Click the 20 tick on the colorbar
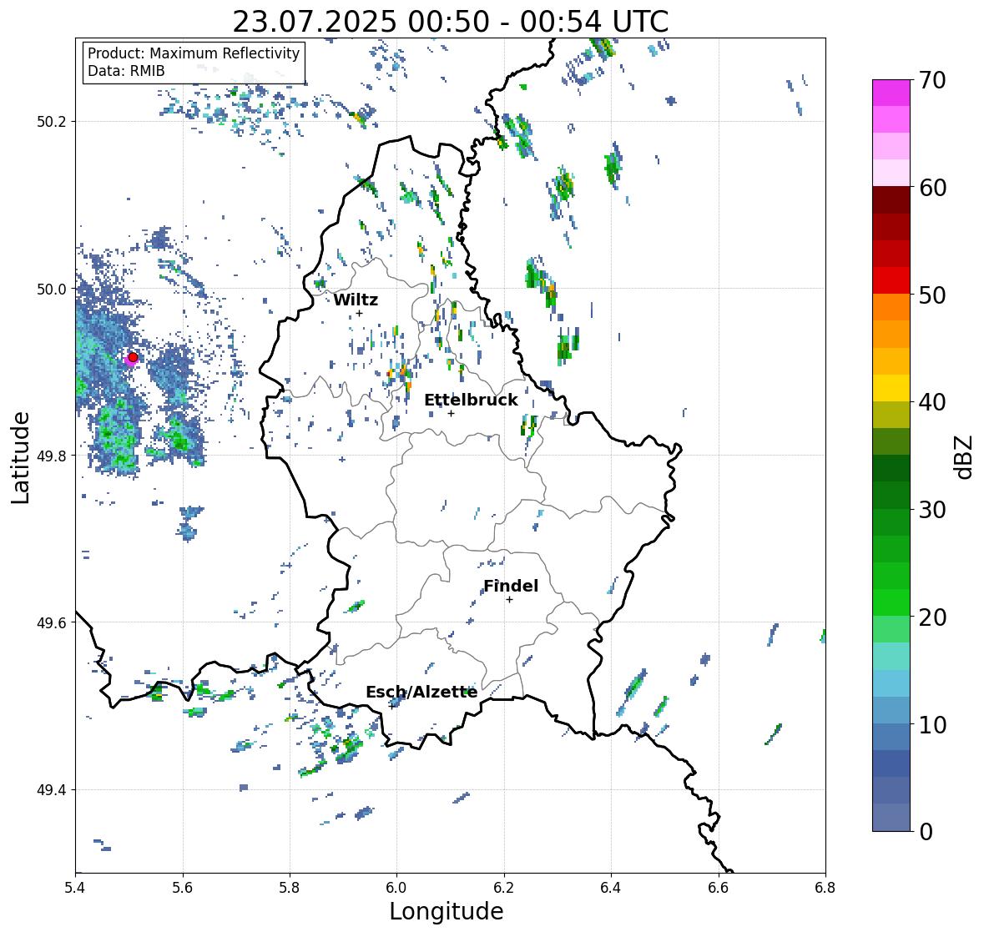Viewport: 984px width, 932px height. (x=932, y=617)
